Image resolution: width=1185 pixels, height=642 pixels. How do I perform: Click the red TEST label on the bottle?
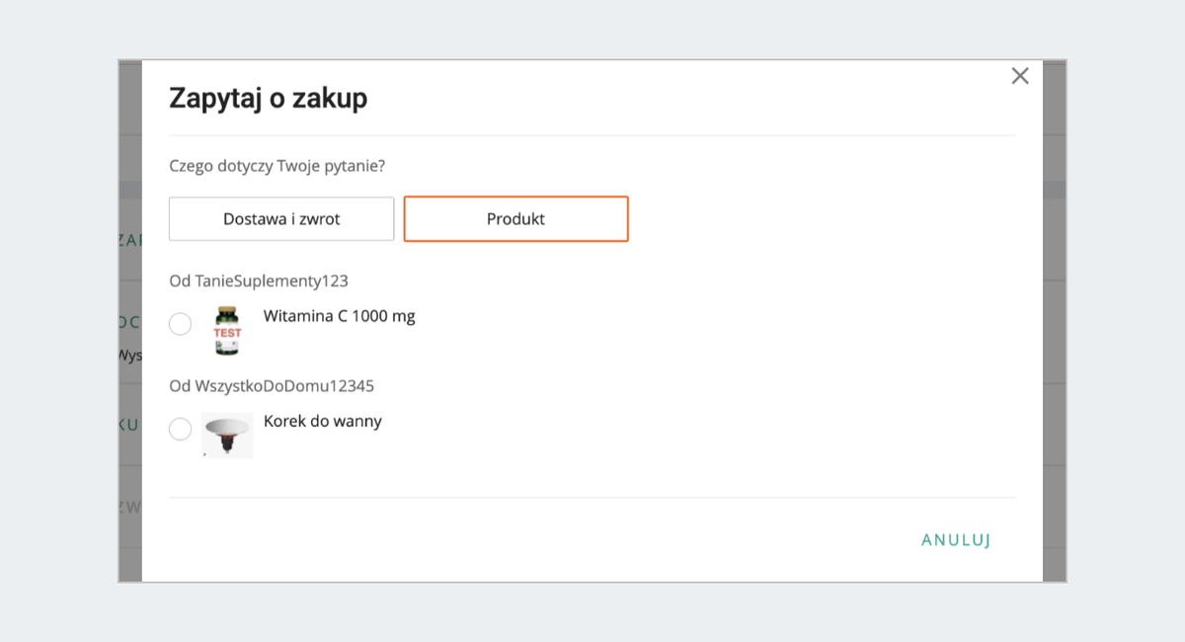[227, 333]
